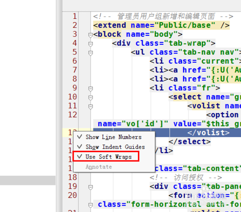Click line number 1 in the gutter
241x212 pixels.
(75, 16)
